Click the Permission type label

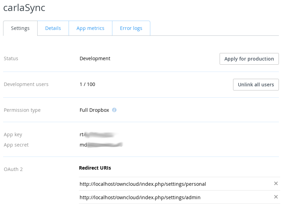pyautogui.click(x=22, y=110)
